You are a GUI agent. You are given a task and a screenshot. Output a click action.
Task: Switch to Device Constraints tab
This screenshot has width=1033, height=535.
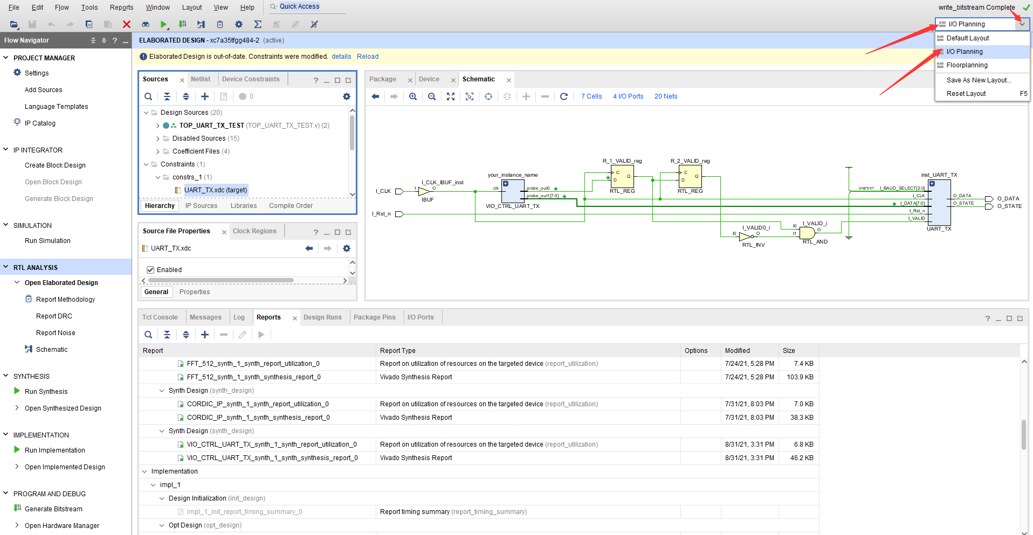(x=251, y=79)
